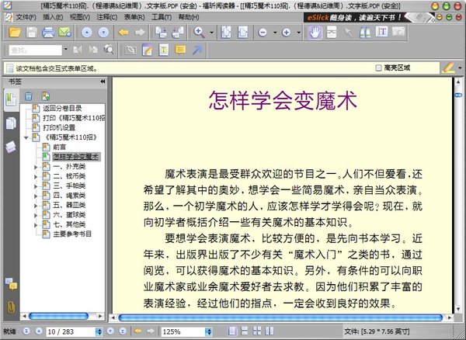
Task: Save the document with the disk icon
Action: [x=31, y=32]
